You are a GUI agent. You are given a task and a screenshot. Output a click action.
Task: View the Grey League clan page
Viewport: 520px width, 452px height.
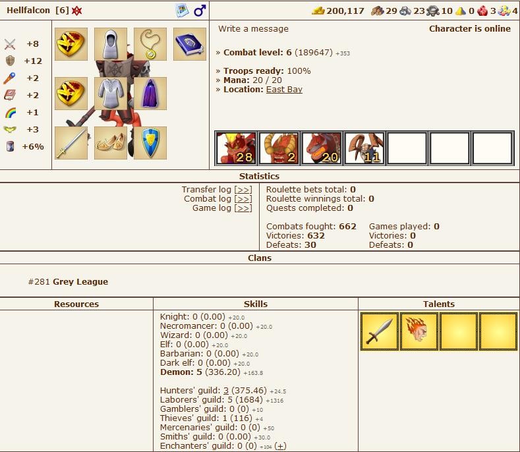pos(80,282)
